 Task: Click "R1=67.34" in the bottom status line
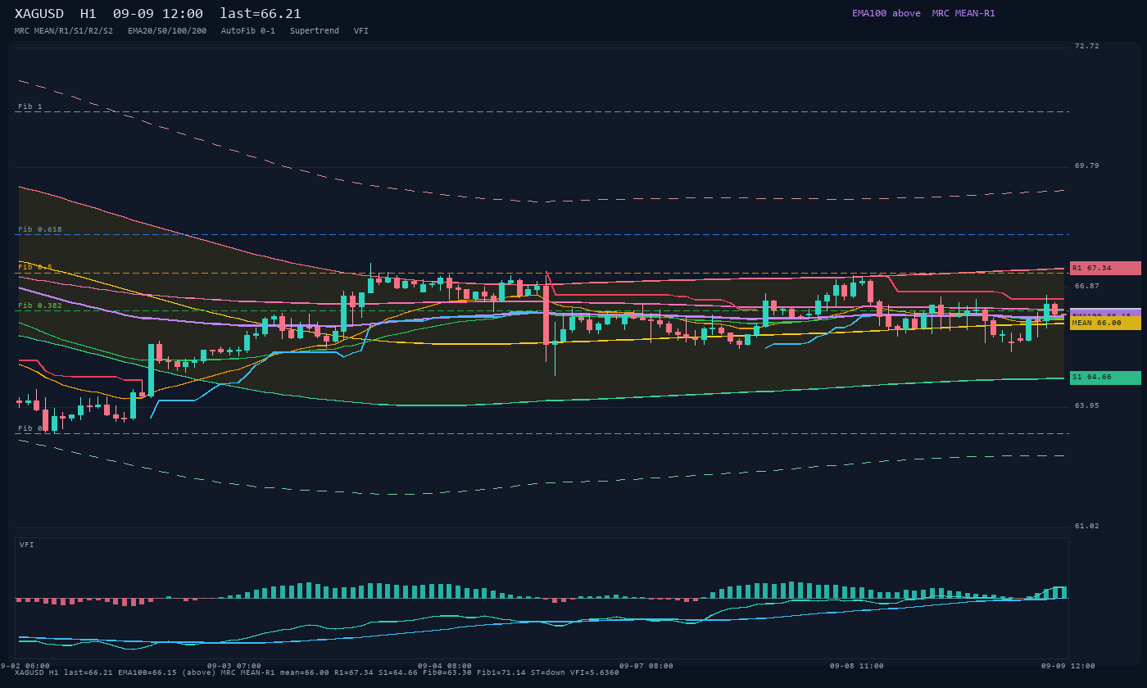point(354,672)
